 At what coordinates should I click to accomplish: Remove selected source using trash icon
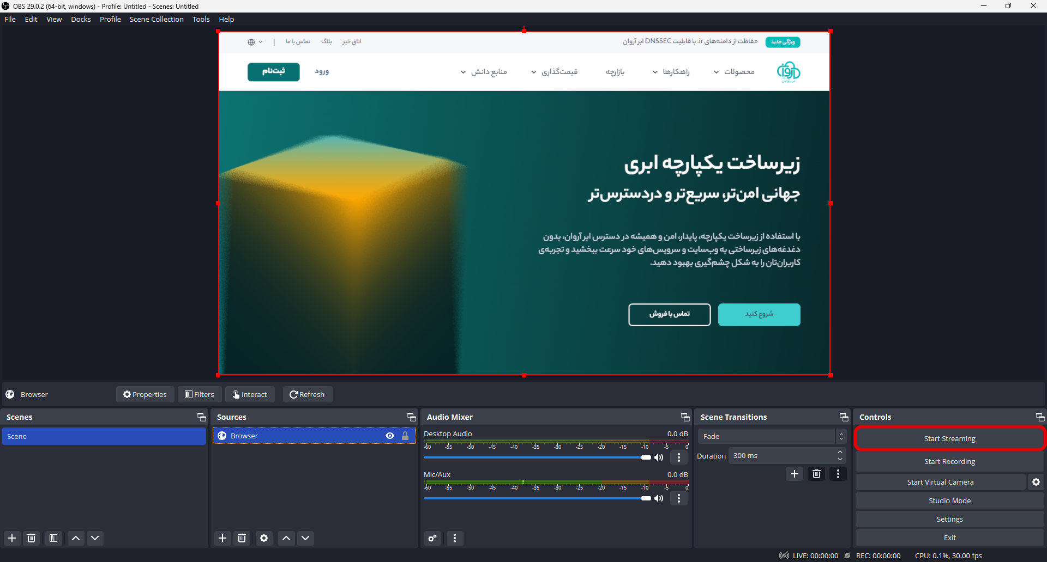point(242,538)
